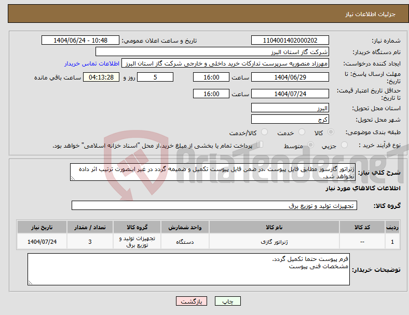This screenshot has width=409, height=315.
Task: Click the تاریخ نیاز column header
Action: pos(42,227)
